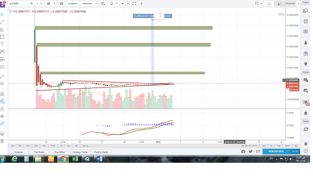Select the pitchfork drawing tool
Image resolution: width=313 pixels, height=176 pixels.
[2, 29]
